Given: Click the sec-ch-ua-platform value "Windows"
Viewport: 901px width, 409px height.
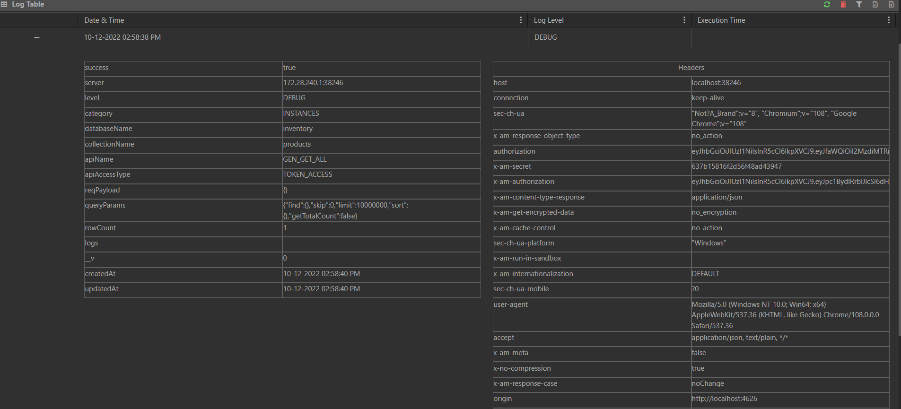Looking at the screenshot, I should tap(709, 243).
